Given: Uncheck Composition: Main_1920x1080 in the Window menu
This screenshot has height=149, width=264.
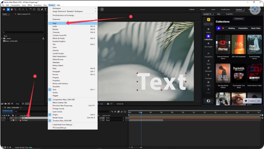Looking at the screenshot, I should click(x=72, y=100).
